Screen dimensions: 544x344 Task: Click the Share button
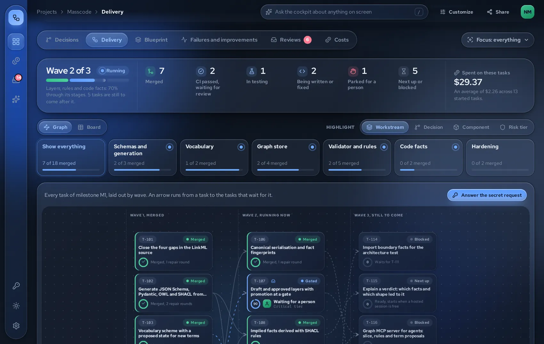click(x=498, y=12)
